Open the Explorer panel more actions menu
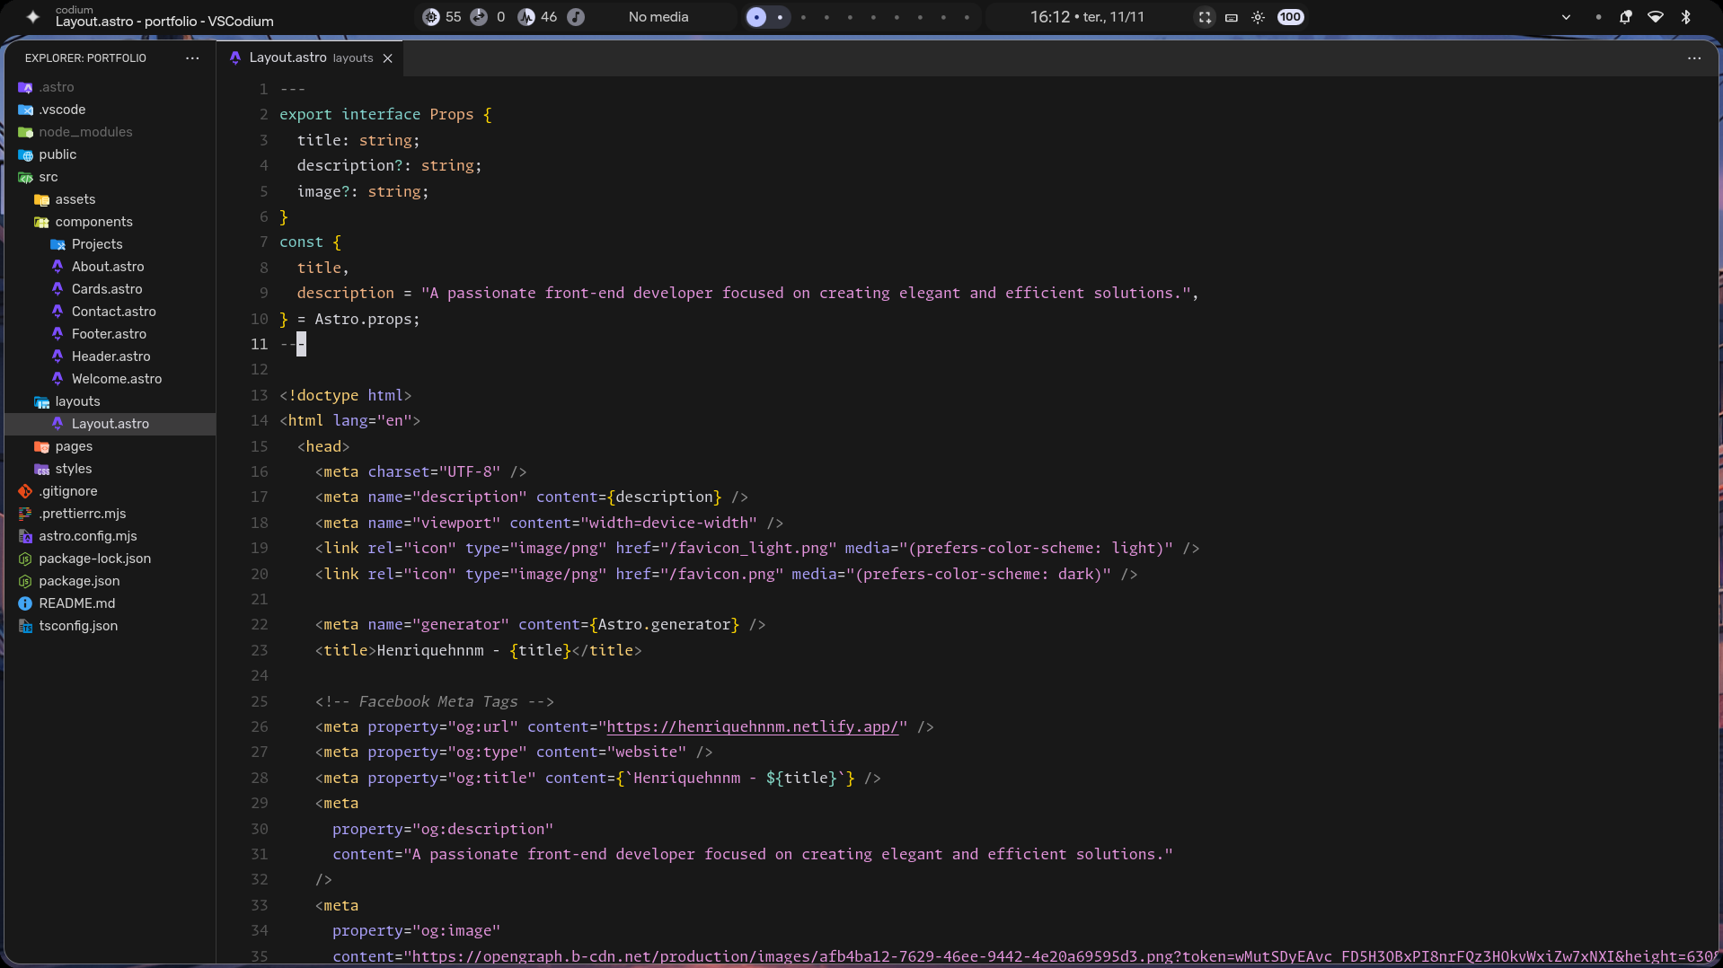The image size is (1723, 968). click(x=192, y=58)
